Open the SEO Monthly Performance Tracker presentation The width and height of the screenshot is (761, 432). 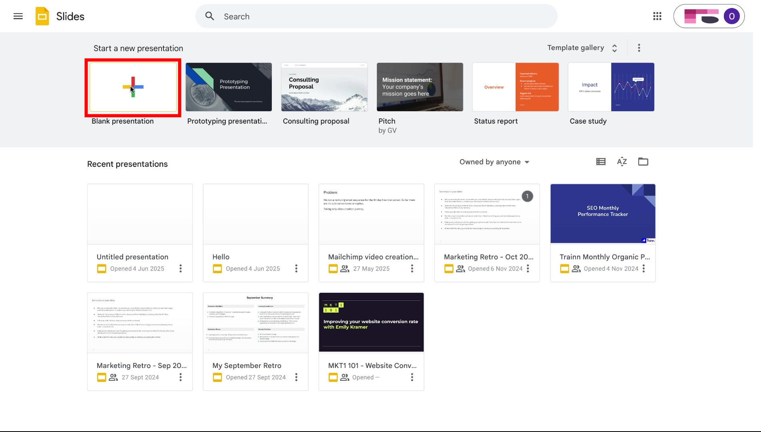[x=602, y=214]
